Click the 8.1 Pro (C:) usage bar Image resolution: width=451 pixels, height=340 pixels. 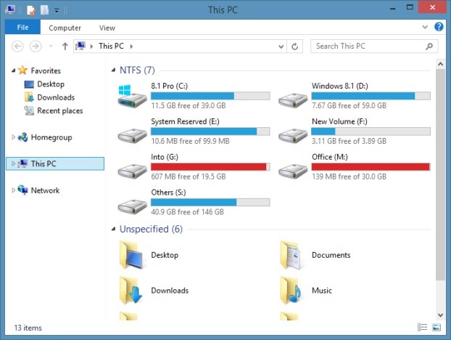click(210, 96)
